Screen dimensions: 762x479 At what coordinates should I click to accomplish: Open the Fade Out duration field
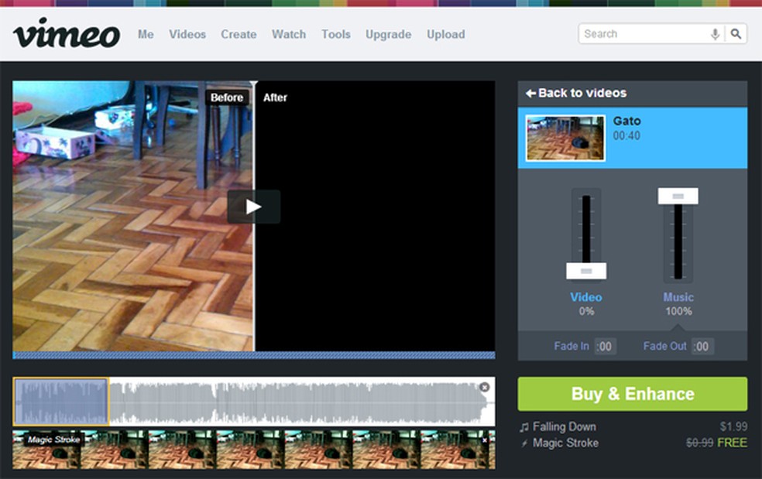point(701,347)
